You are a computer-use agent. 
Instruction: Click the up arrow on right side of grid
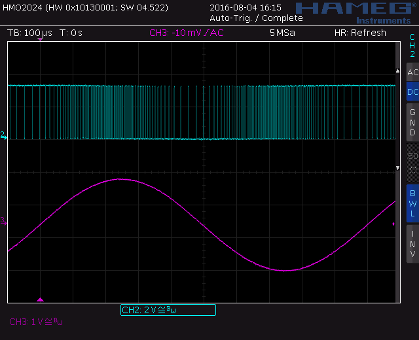pyautogui.click(x=397, y=70)
